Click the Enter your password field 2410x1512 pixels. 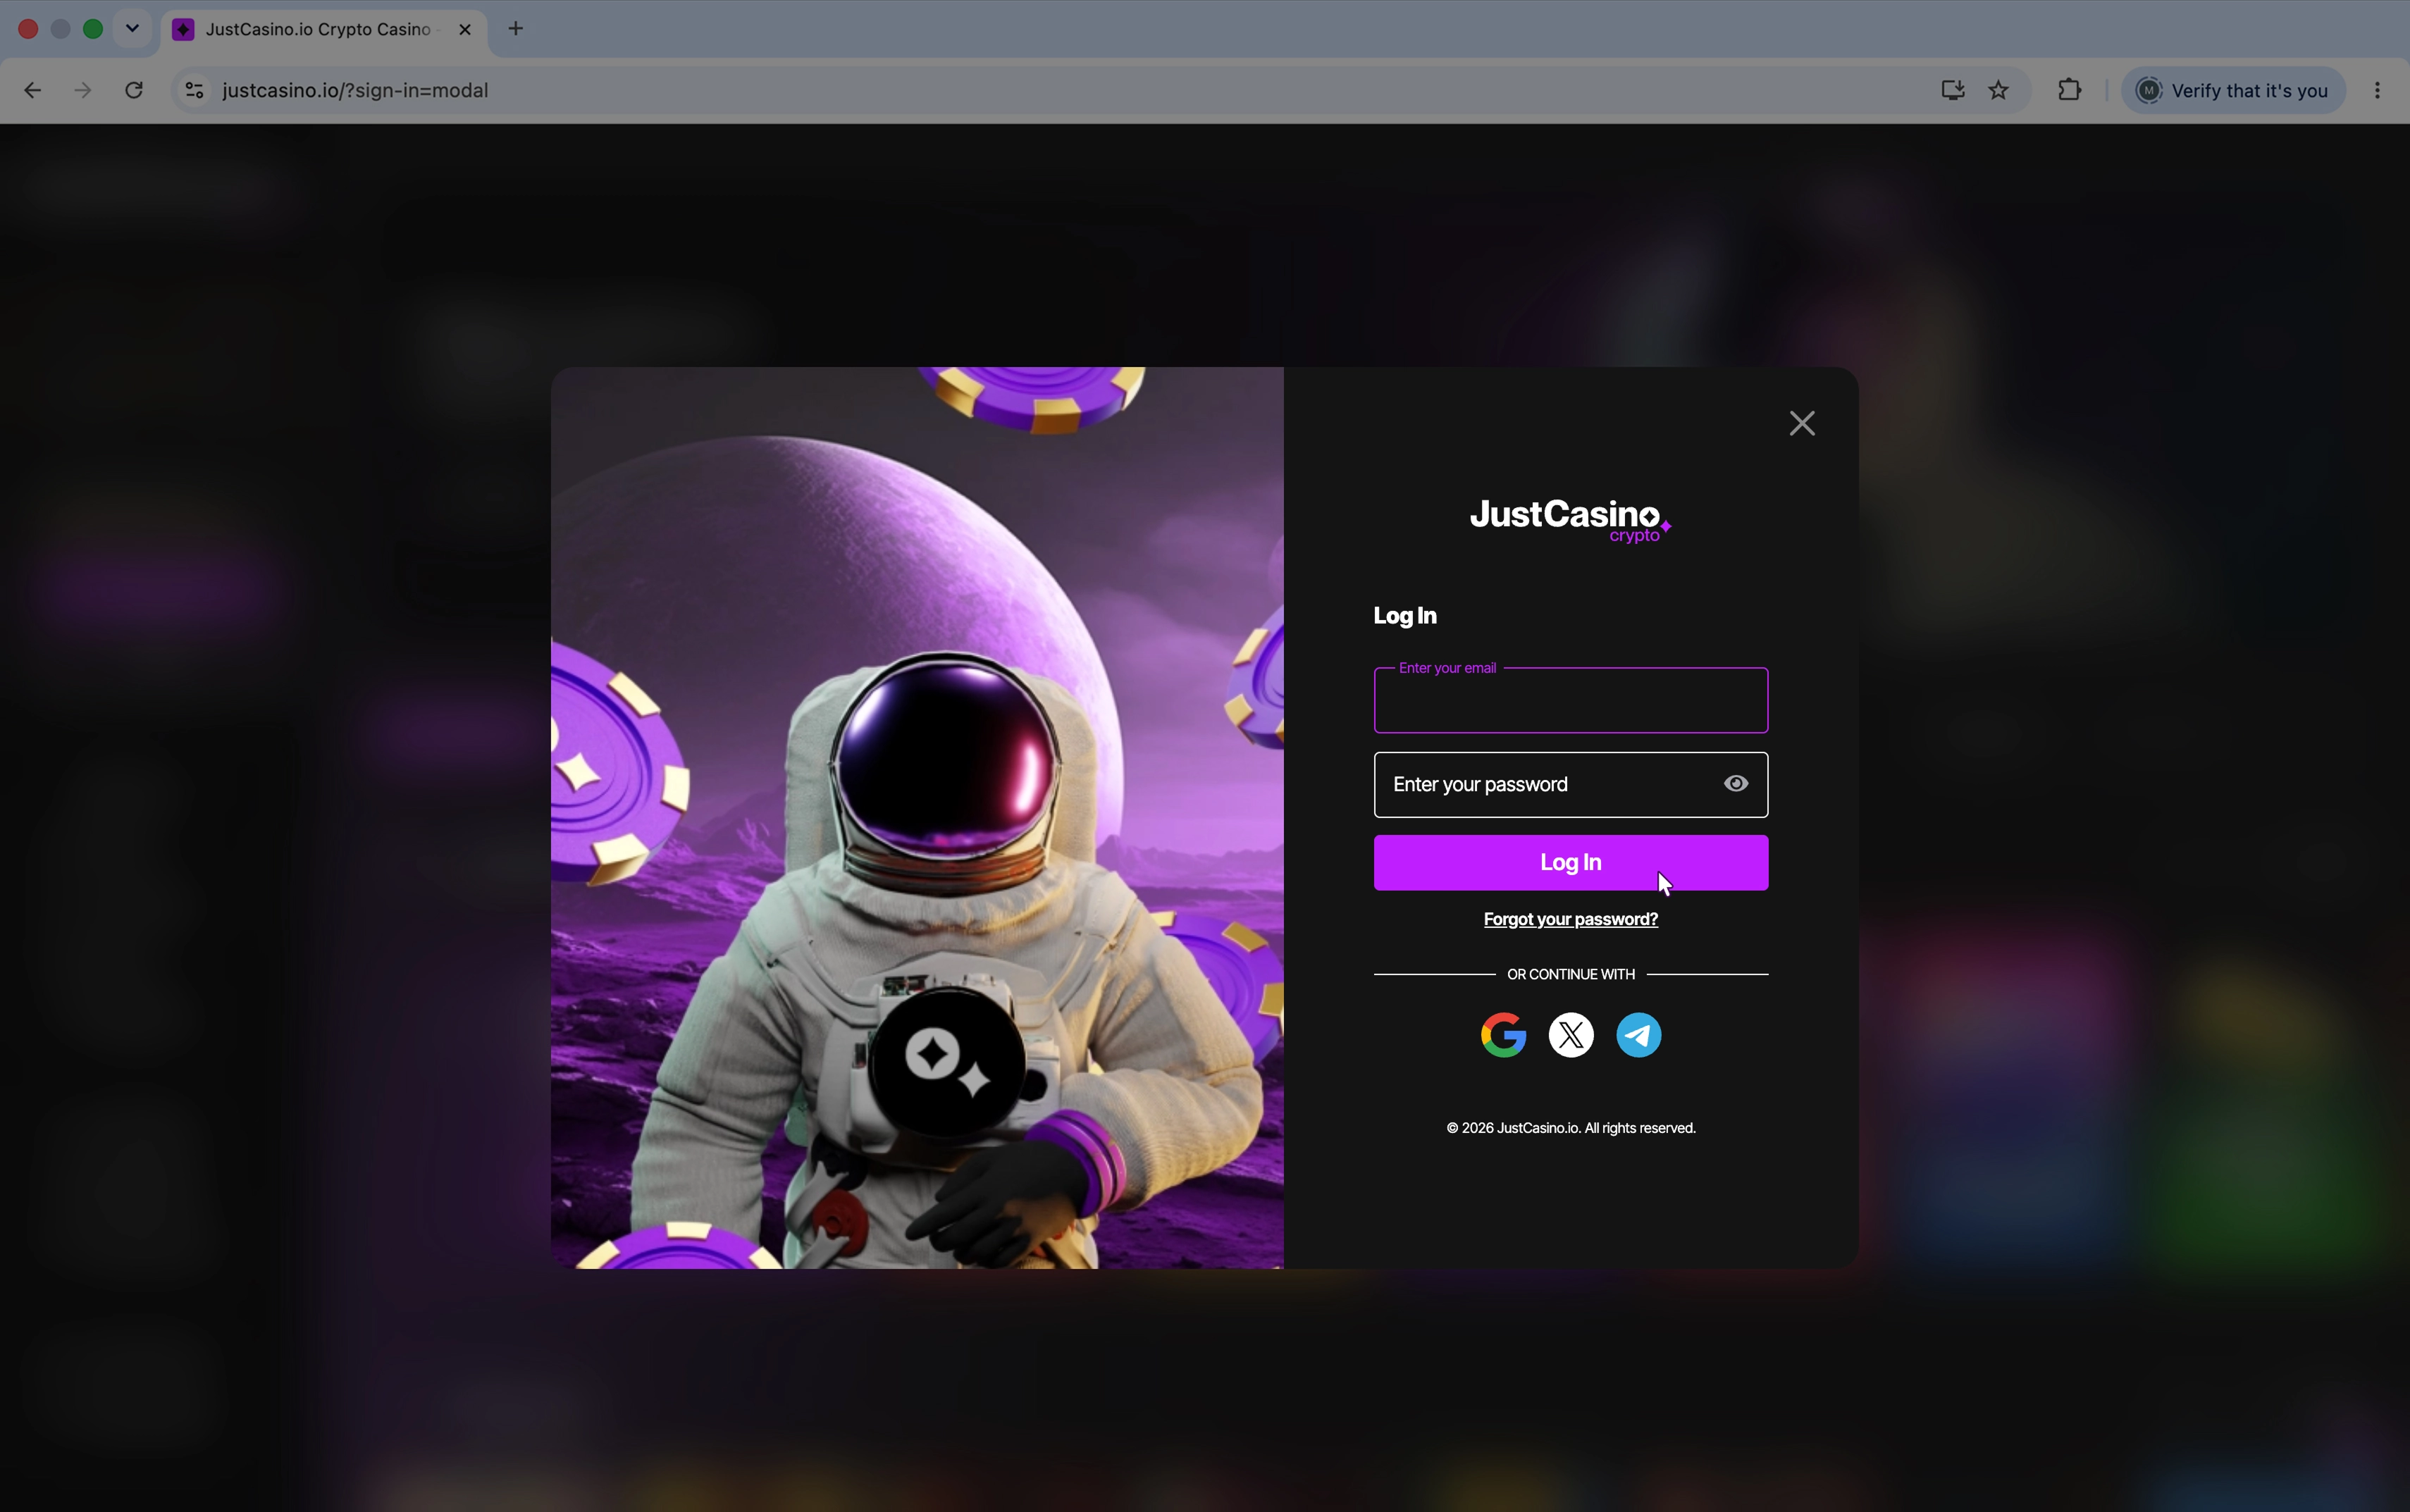1571,784
